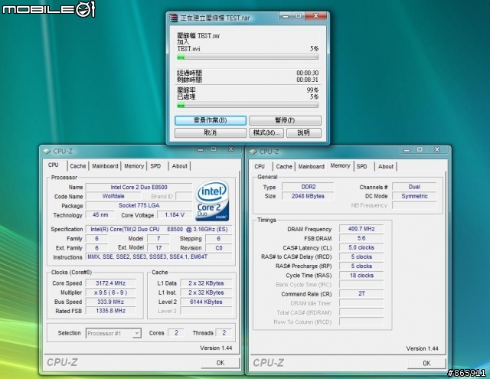Click the Channels # value Dual
Viewport: 490px width, 379px height.
(x=414, y=187)
